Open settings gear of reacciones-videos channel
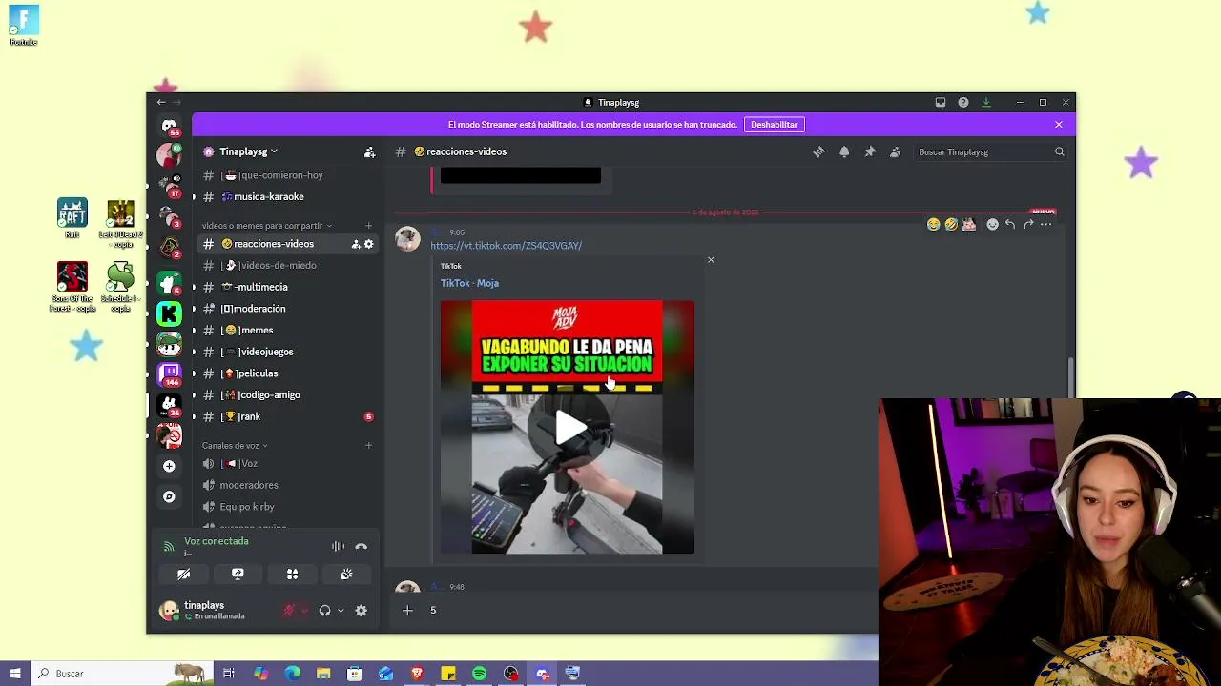The height and width of the screenshot is (686, 1221). 369,244
